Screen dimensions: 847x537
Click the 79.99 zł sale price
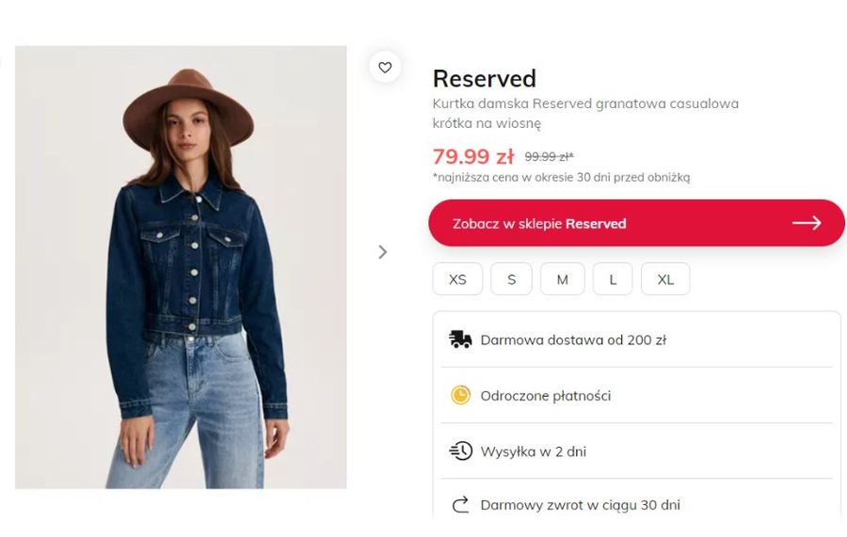click(473, 156)
